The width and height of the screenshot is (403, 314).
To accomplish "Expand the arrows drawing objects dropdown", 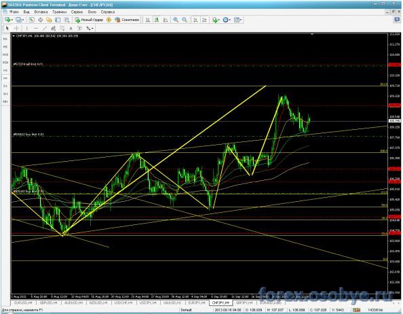I will [x=90, y=29].
